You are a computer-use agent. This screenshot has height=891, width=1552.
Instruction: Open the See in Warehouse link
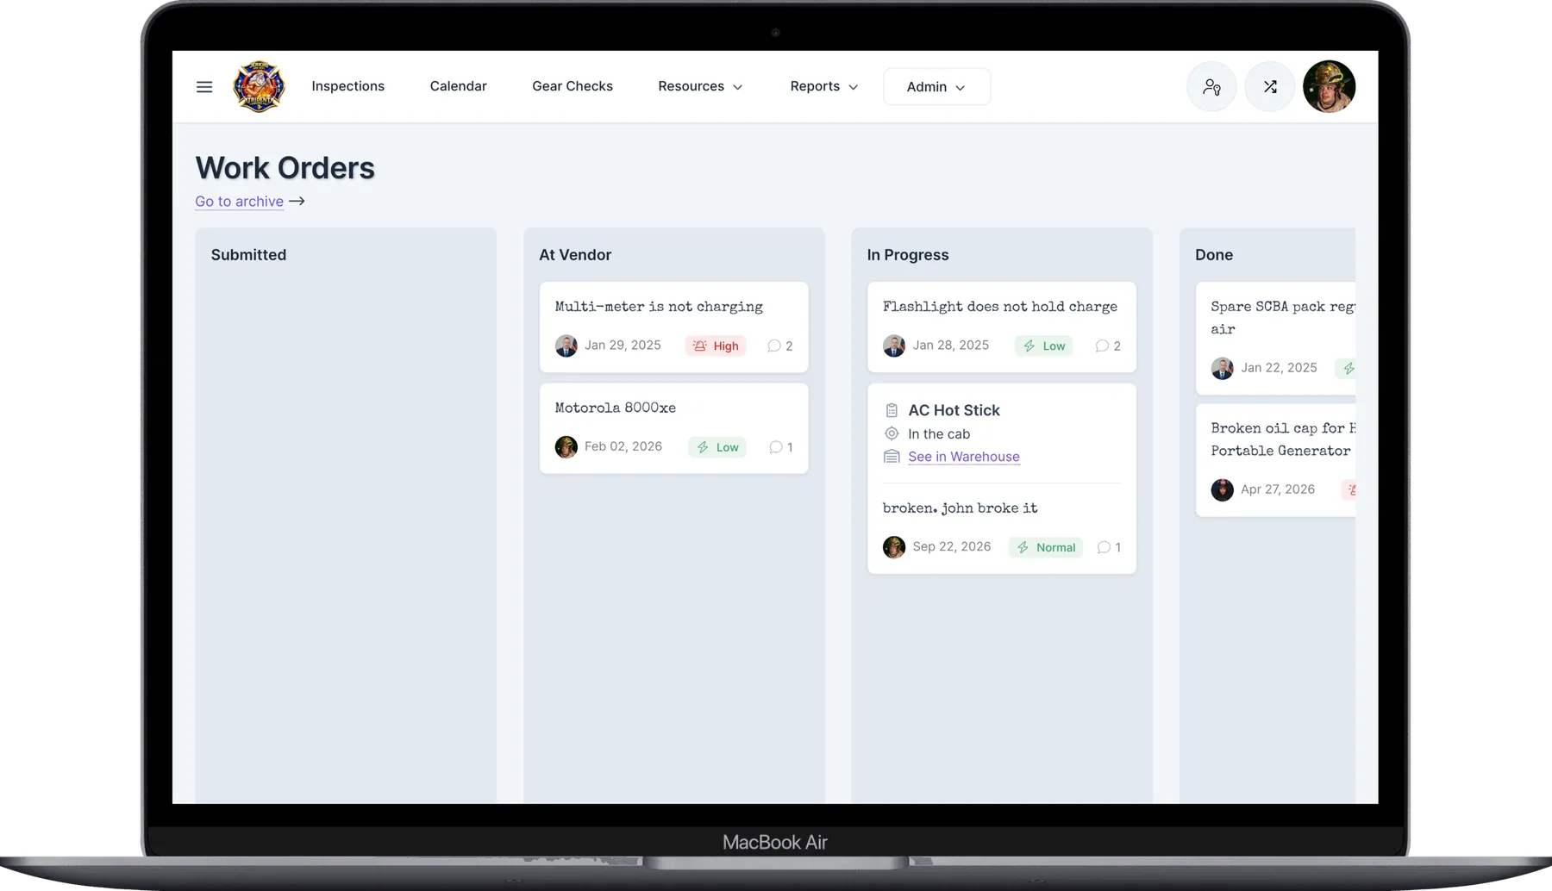[x=964, y=457]
